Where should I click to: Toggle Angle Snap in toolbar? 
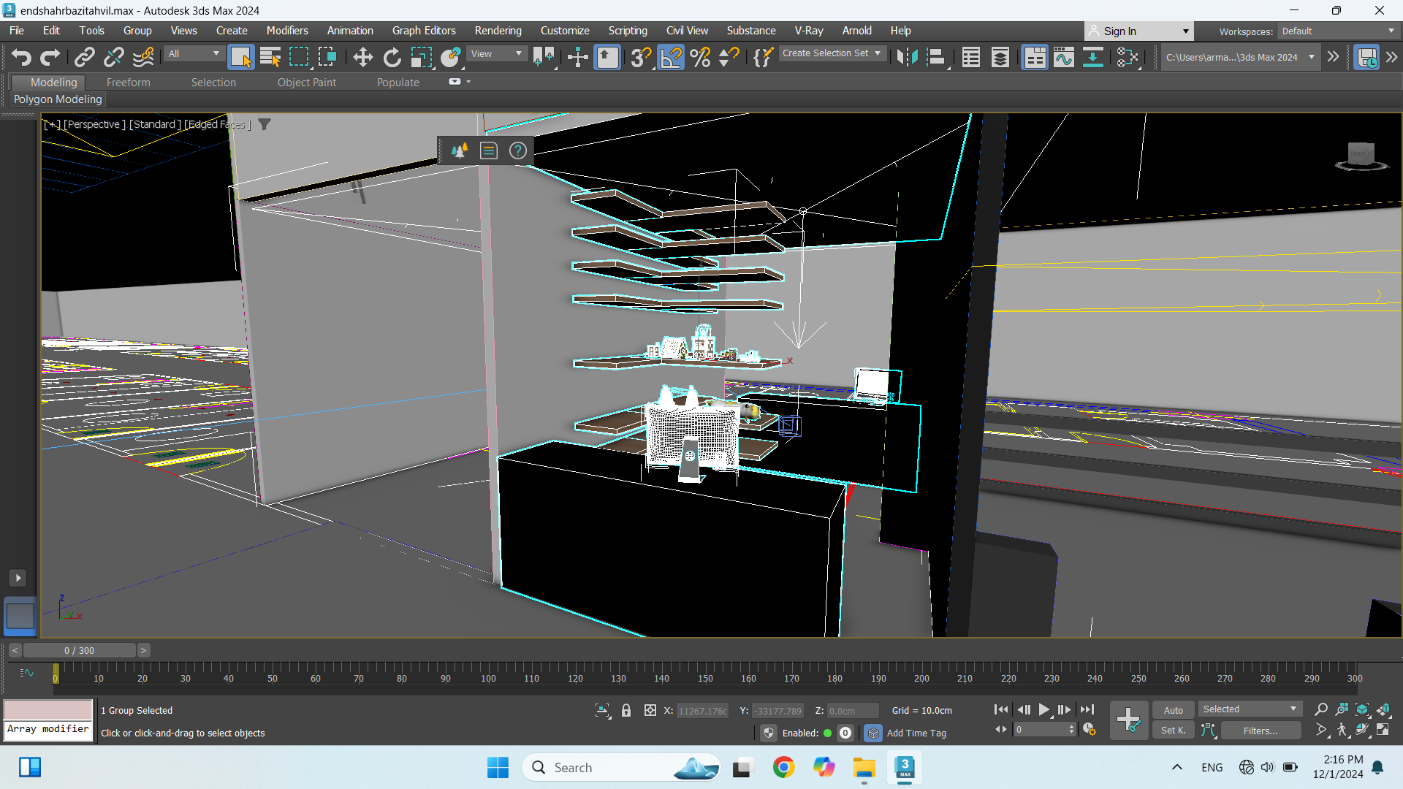click(671, 57)
